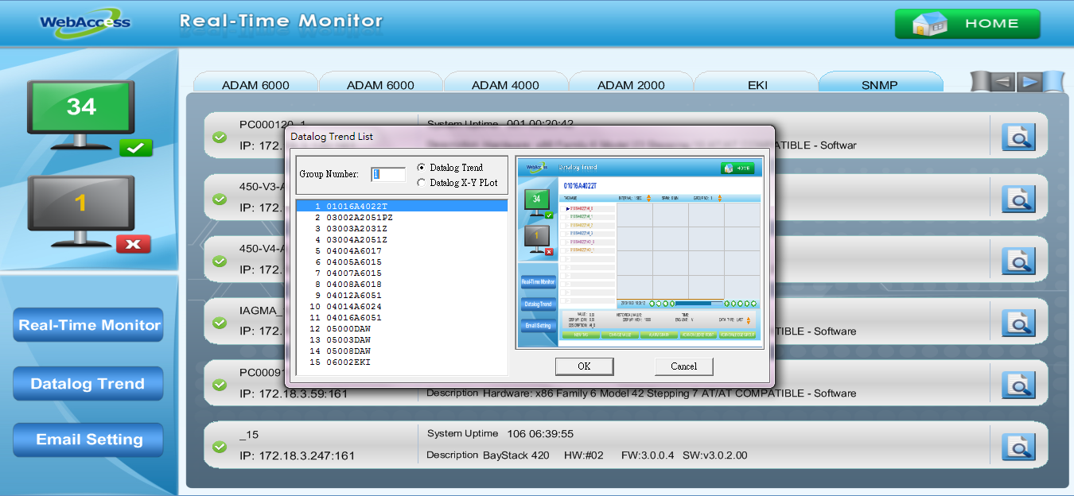Switch to the EKI tab
Screen dimensions: 1074x496
pyautogui.click(x=757, y=84)
